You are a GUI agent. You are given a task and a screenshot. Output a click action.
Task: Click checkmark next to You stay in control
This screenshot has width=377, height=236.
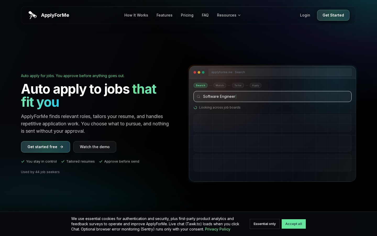pyautogui.click(x=23, y=162)
